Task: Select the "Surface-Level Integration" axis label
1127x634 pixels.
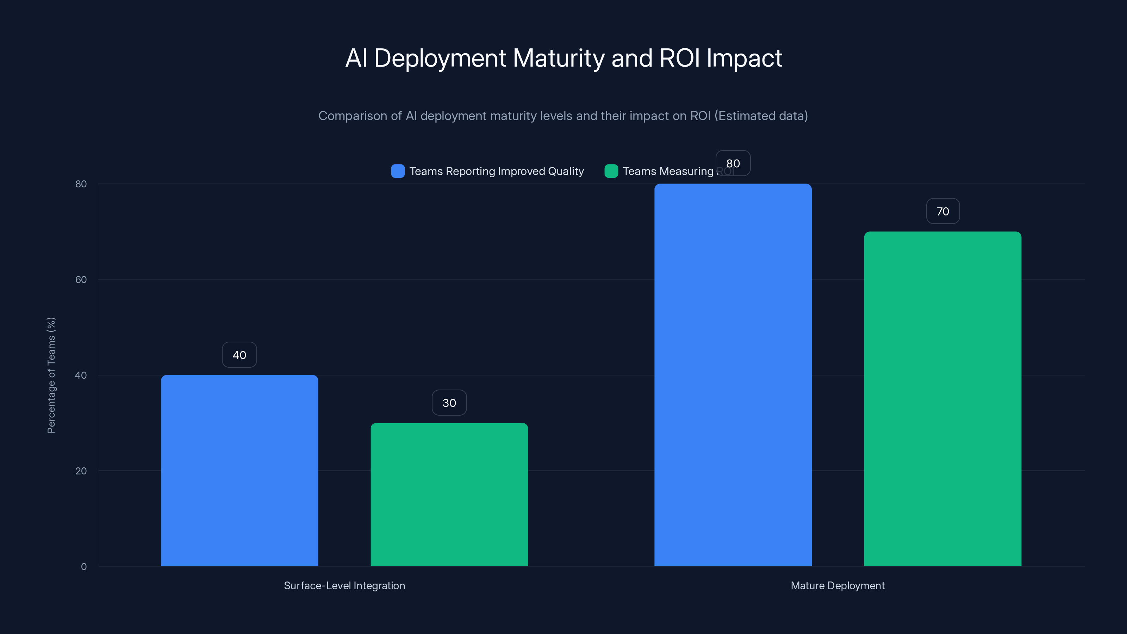Action: click(x=344, y=585)
